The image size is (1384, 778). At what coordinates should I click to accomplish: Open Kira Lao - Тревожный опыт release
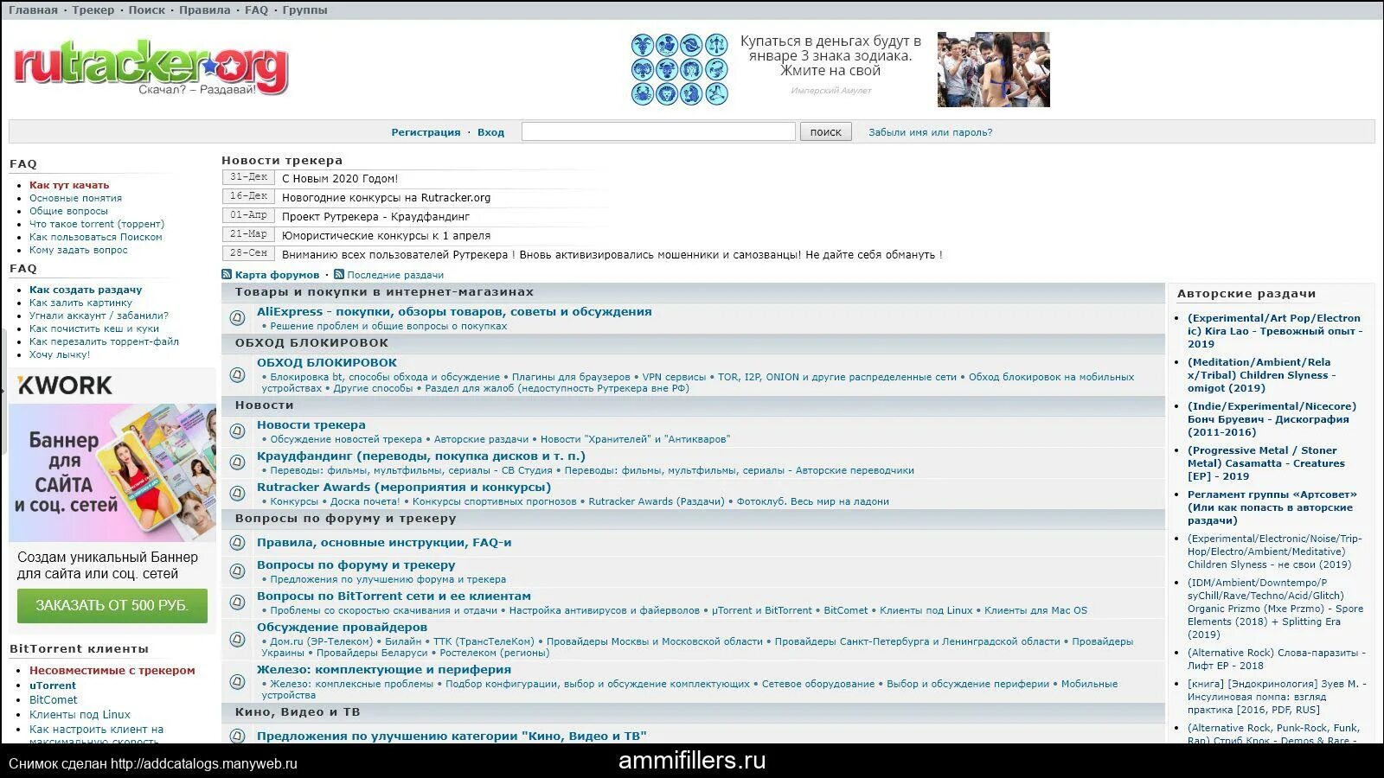point(1274,331)
